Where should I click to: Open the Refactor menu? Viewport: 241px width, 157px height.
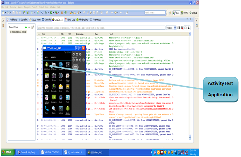point(13,7)
